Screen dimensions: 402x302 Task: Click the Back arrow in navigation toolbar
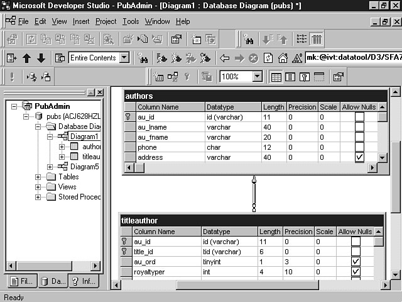[x=225, y=58]
